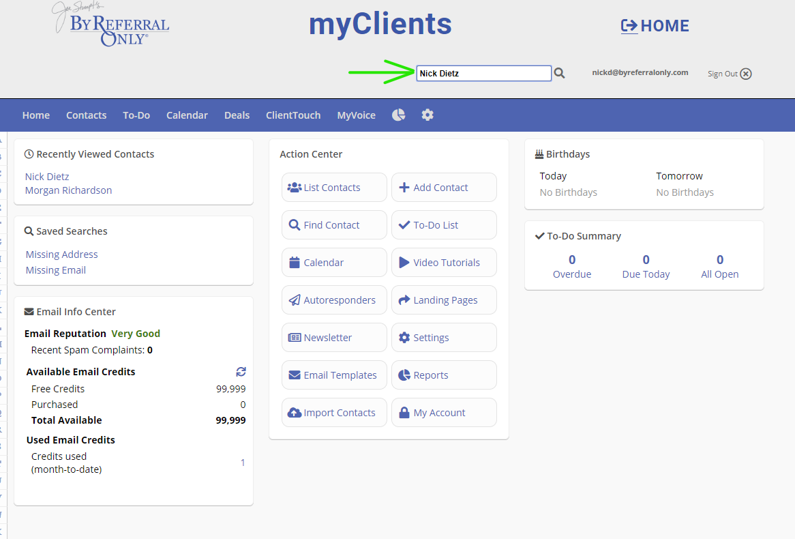Open the settings gear icon in navbar
The image size is (795, 539).
(x=427, y=115)
